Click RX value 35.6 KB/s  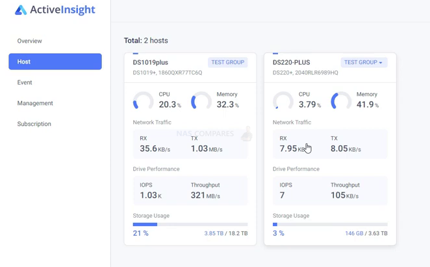coord(155,148)
